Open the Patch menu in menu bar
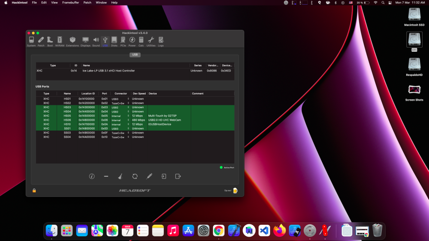 click(87, 3)
